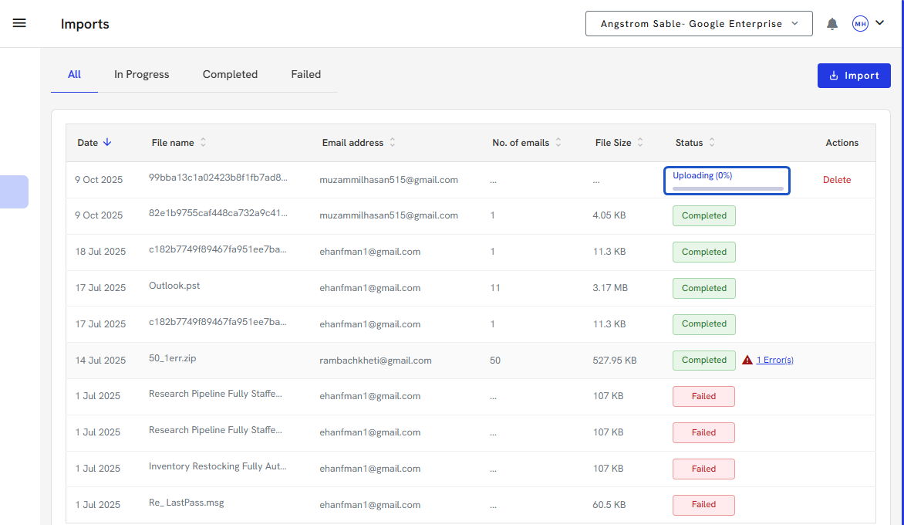
Task: Open the hamburger navigation menu
Action: [x=19, y=23]
